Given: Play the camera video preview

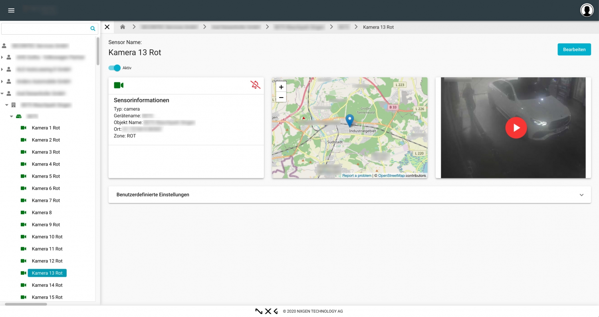Looking at the screenshot, I should (516, 128).
